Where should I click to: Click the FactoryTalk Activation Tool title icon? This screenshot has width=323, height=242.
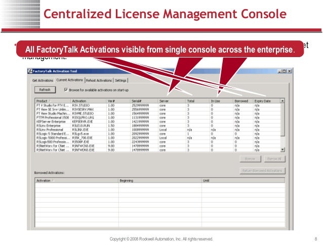pyautogui.click(x=30, y=71)
